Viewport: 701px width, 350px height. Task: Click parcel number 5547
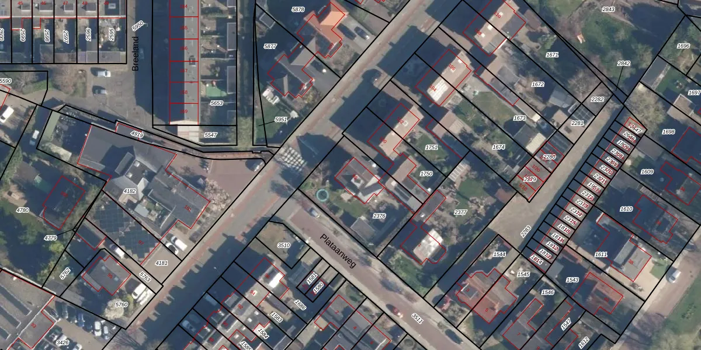[x=210, y=135]
